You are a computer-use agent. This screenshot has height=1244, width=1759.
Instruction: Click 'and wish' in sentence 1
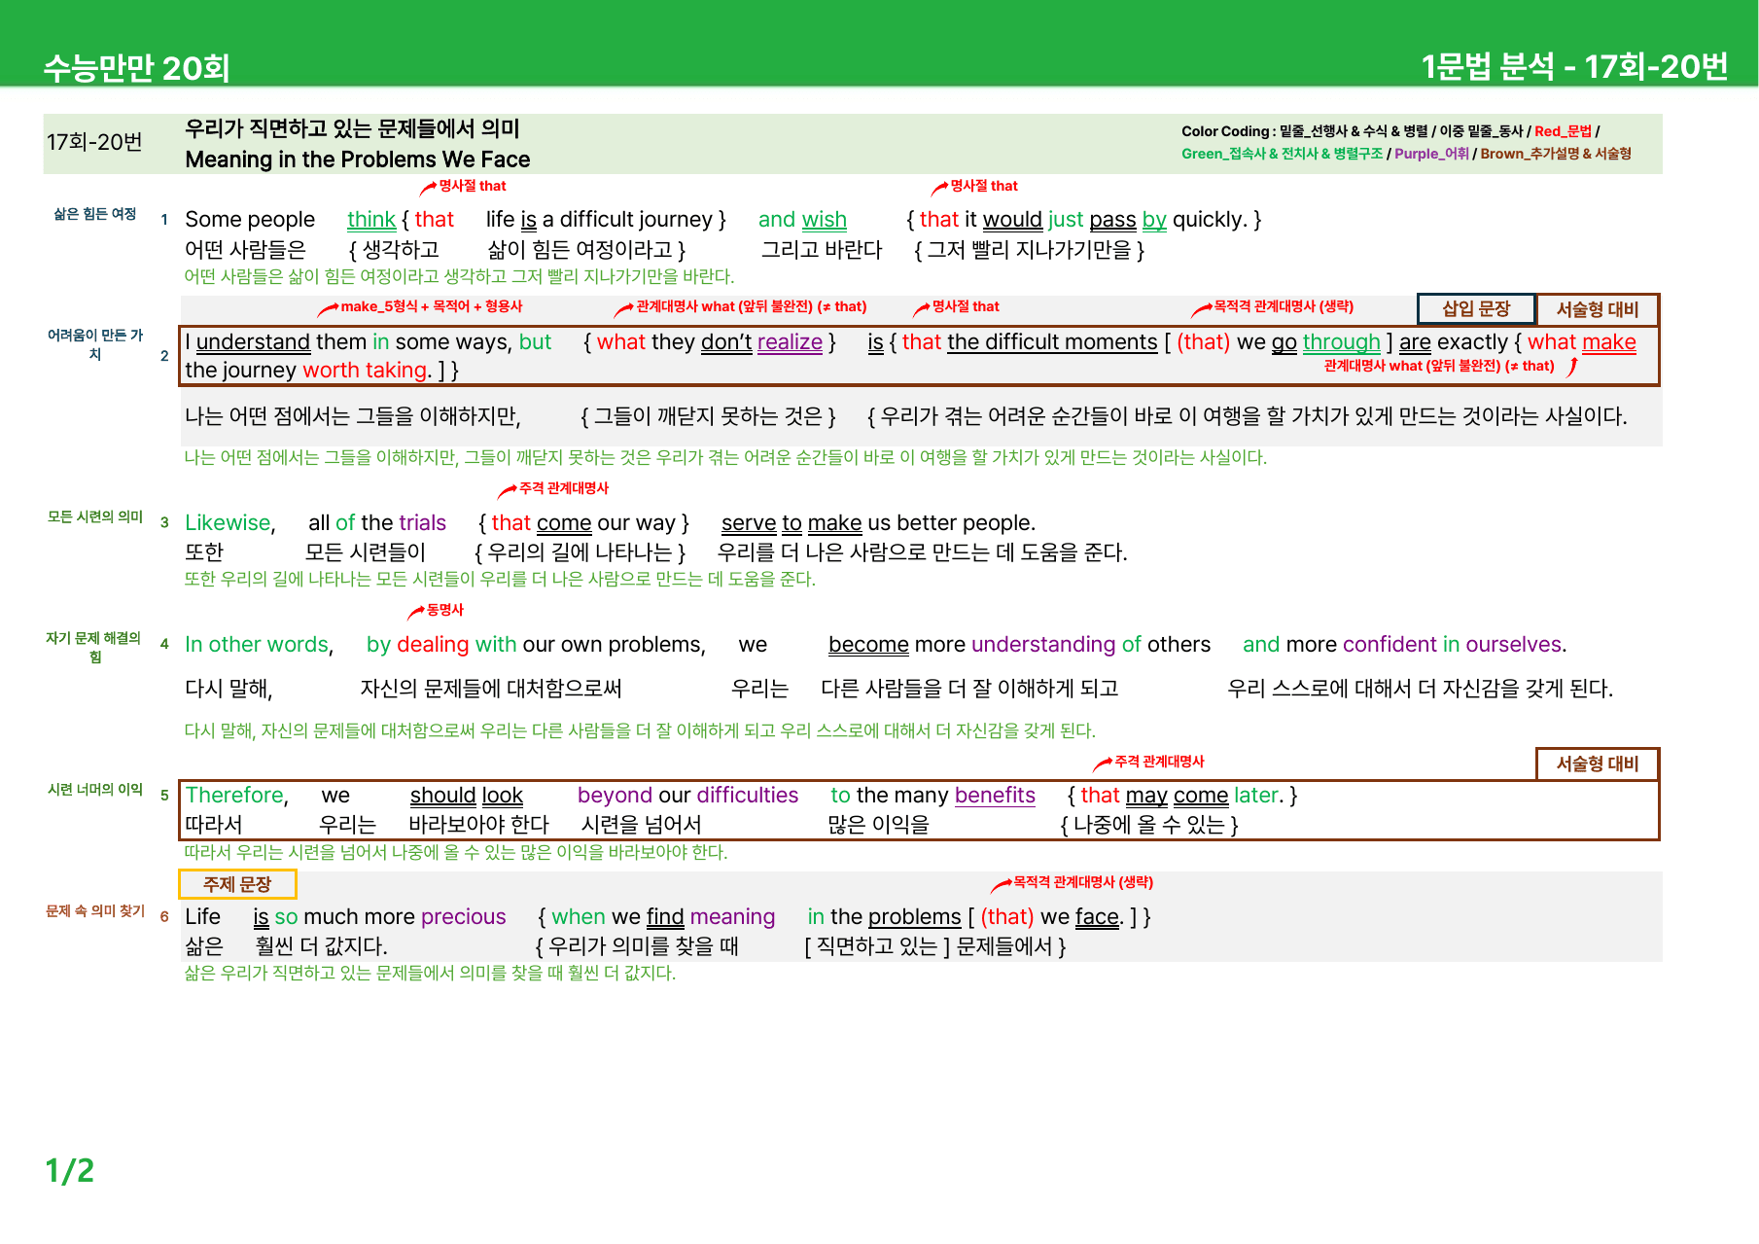(x=802, y=220)
